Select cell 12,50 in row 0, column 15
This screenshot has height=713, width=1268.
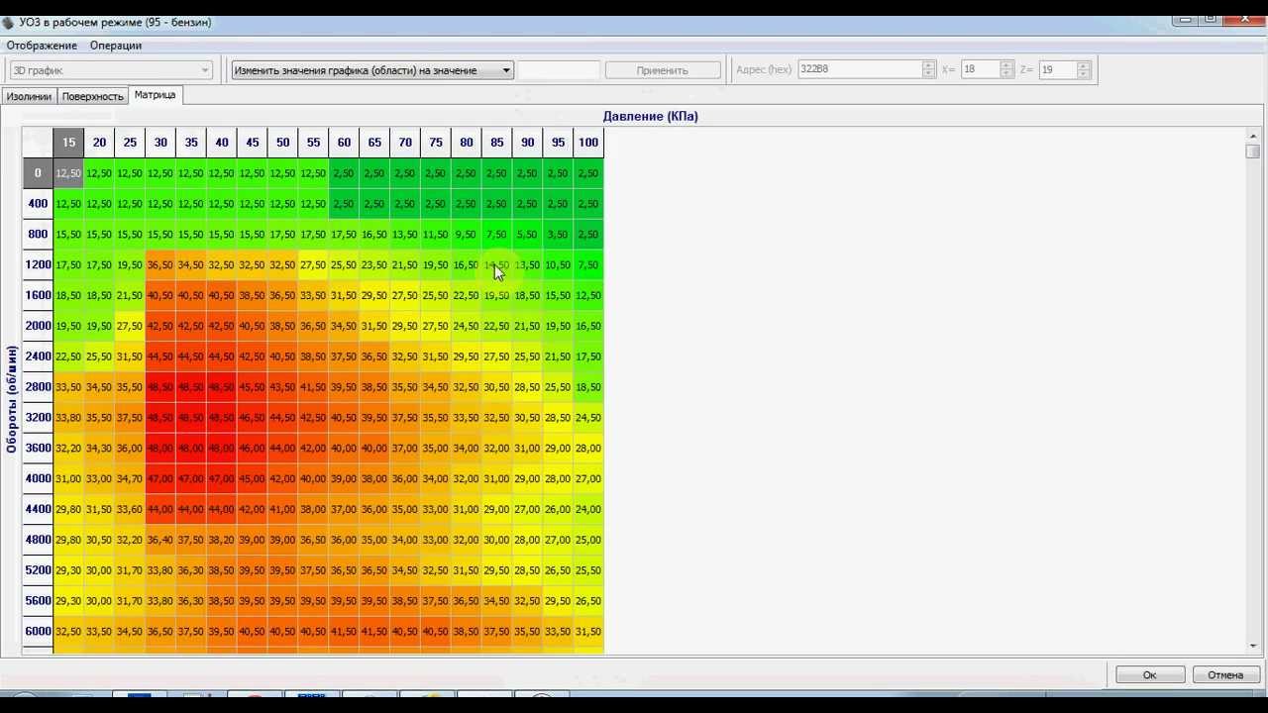click(x=68, y=173)
